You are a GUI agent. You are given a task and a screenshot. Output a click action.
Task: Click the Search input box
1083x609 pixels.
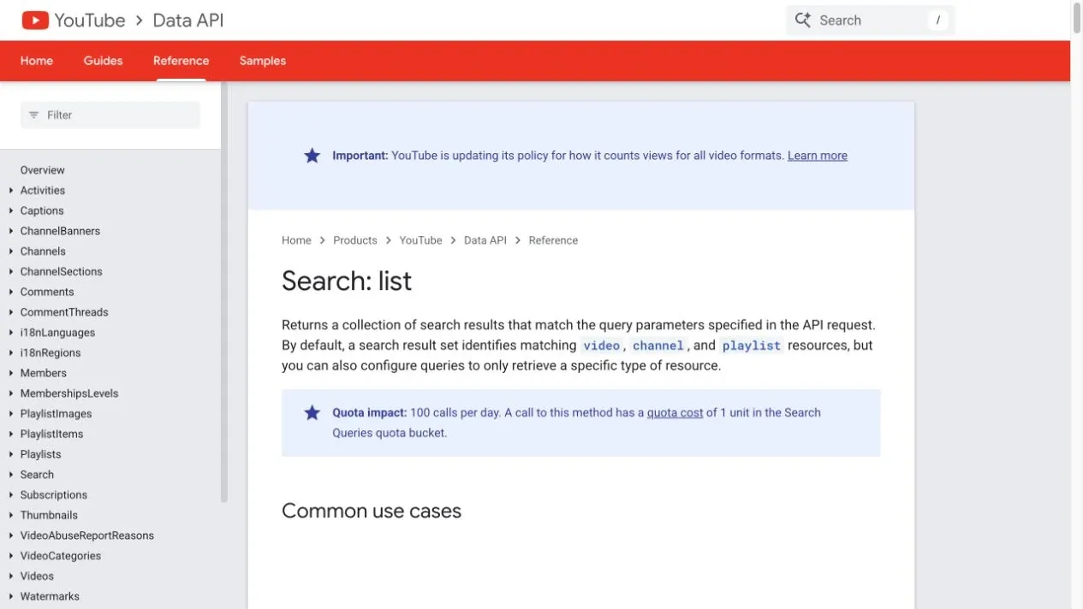[x=871, y=21]
